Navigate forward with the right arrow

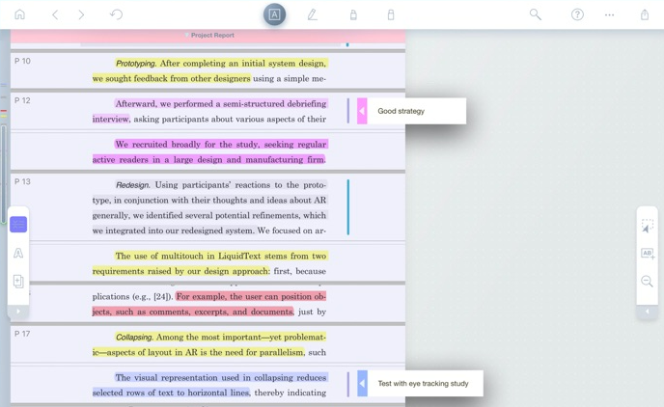[81, 14]
